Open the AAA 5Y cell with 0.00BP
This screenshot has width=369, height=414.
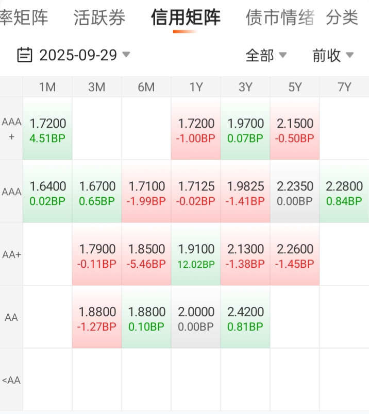tap(295, 193)
